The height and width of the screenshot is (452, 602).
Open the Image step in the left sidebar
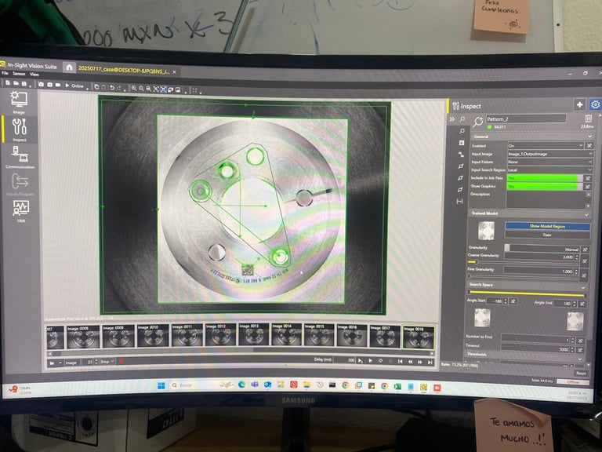pos(19,102)
